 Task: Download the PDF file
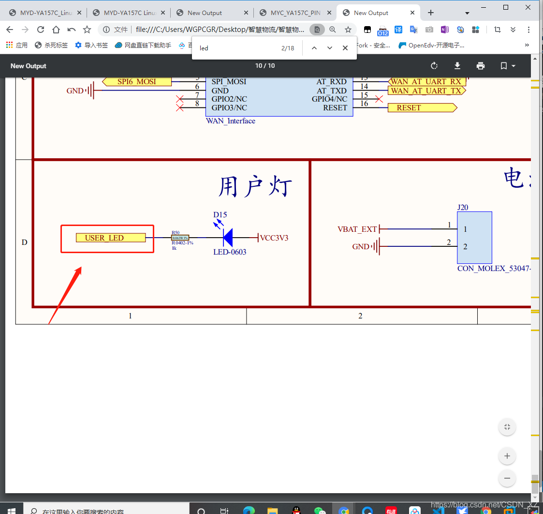(x=457, y=66)
